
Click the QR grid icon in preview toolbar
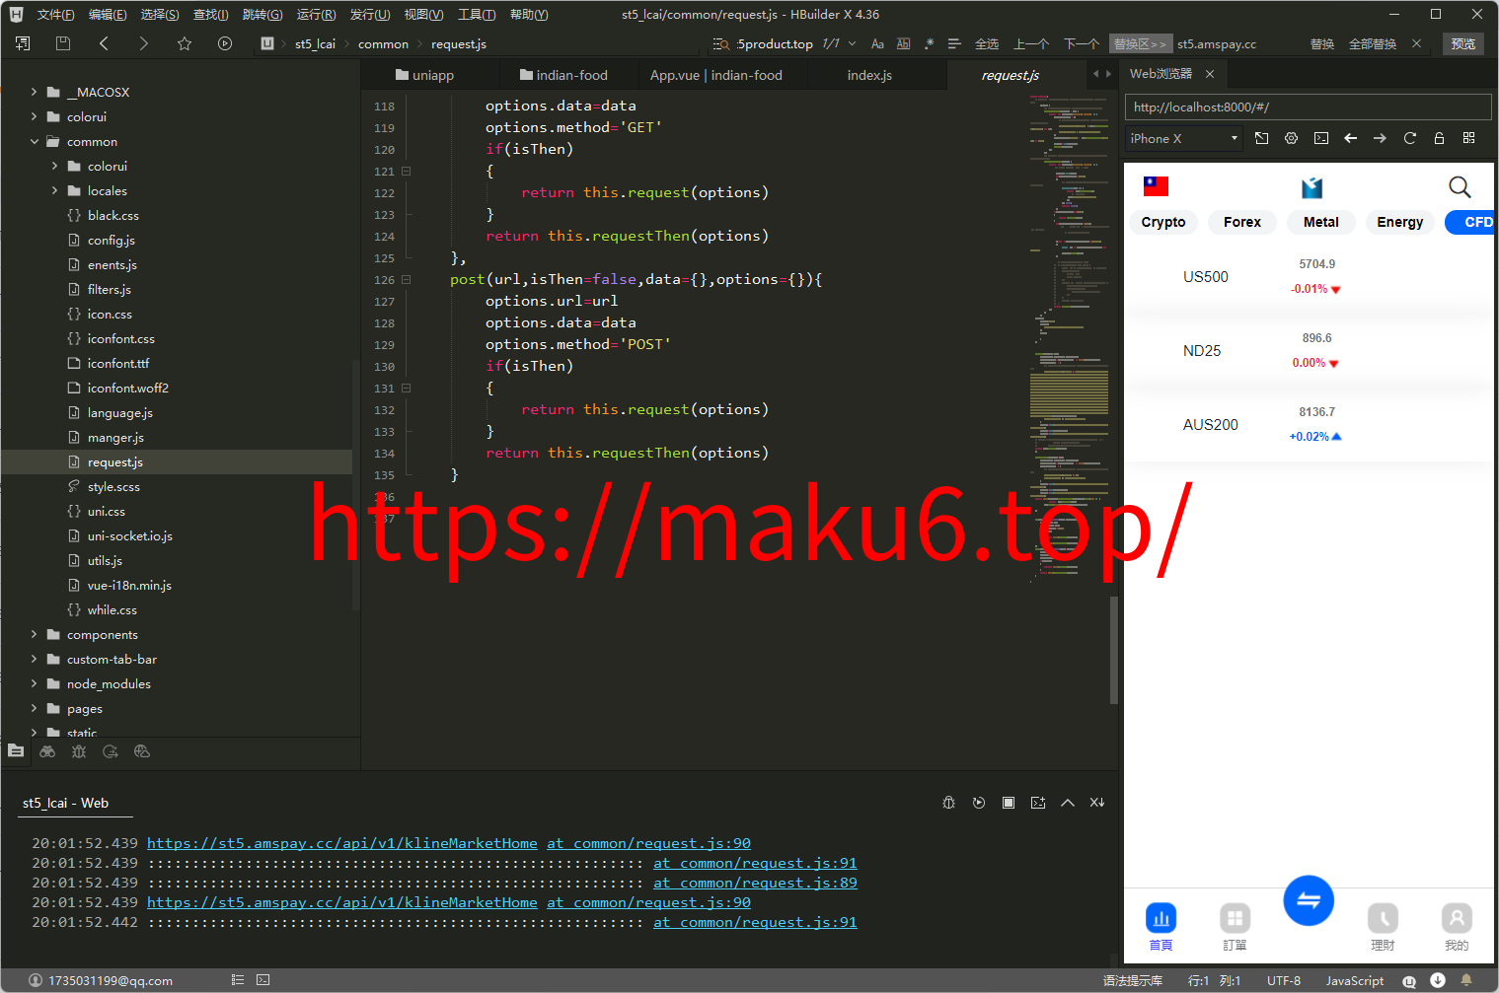(1468, 138)
